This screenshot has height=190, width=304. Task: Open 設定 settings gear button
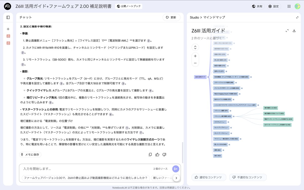274,6
